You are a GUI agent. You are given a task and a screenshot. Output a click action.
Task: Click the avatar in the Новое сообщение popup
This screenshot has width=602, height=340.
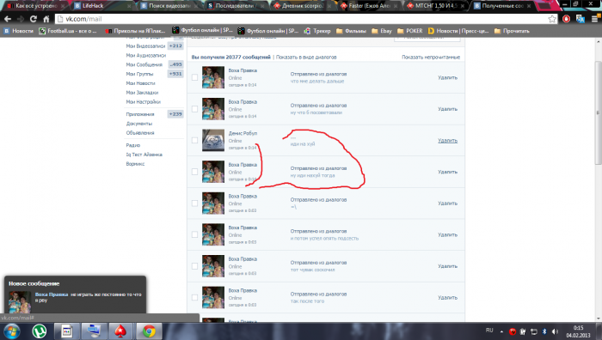point(20,302)
